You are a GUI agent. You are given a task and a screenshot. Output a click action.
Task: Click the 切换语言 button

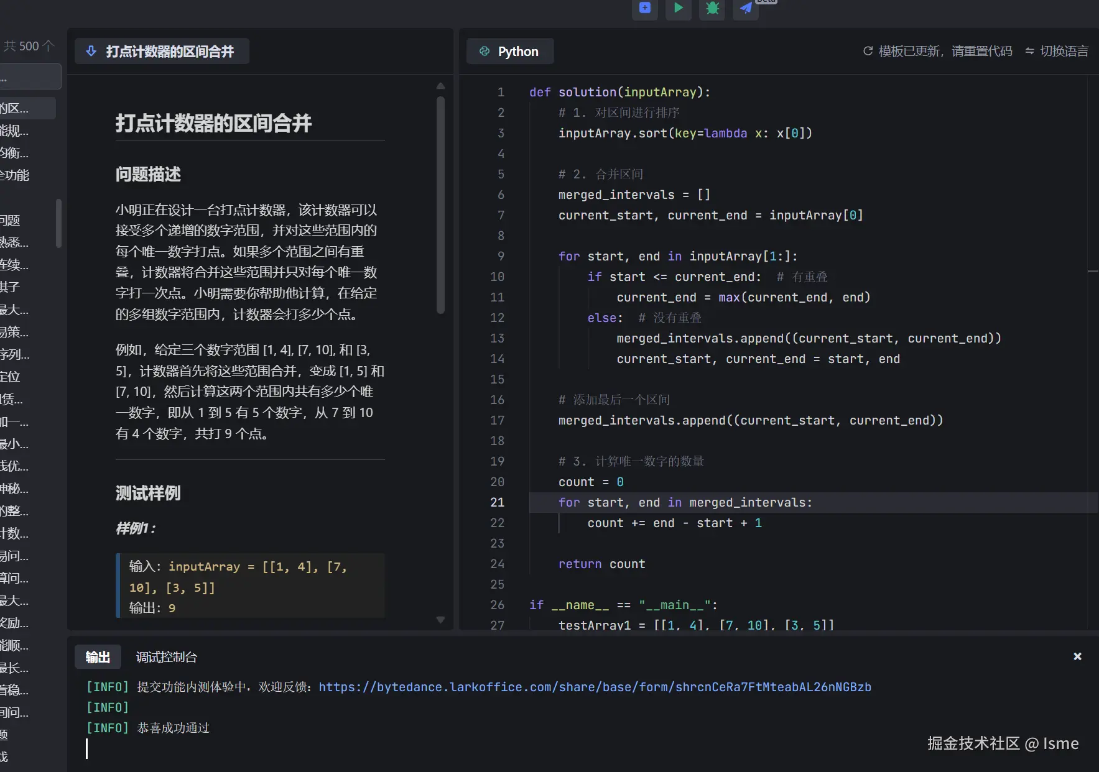point(1057,51)
